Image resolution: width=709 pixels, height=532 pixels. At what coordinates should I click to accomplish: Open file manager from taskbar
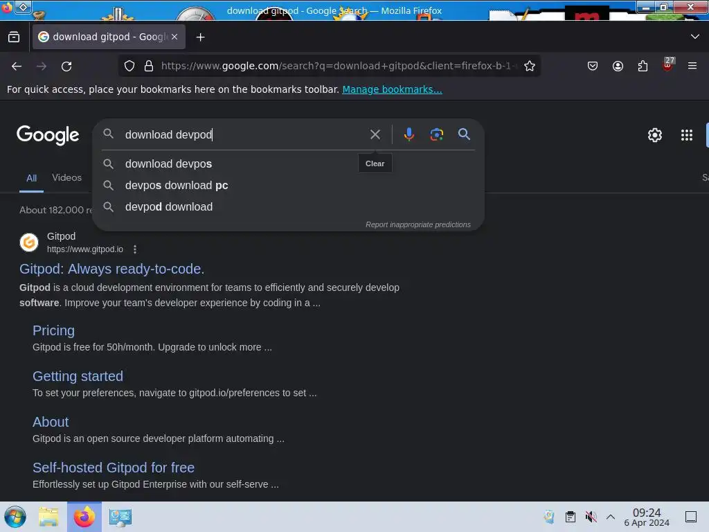tap(48, 517)
